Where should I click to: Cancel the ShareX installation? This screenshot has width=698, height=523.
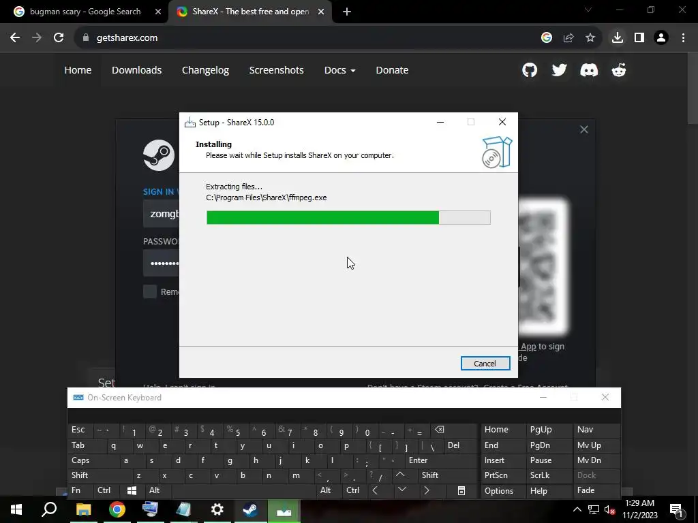click(485, 364)
